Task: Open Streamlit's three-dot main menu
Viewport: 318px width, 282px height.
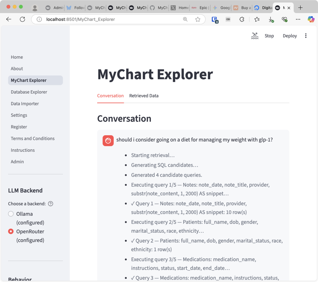Action: pyautogui.click(x=306, y=36)
